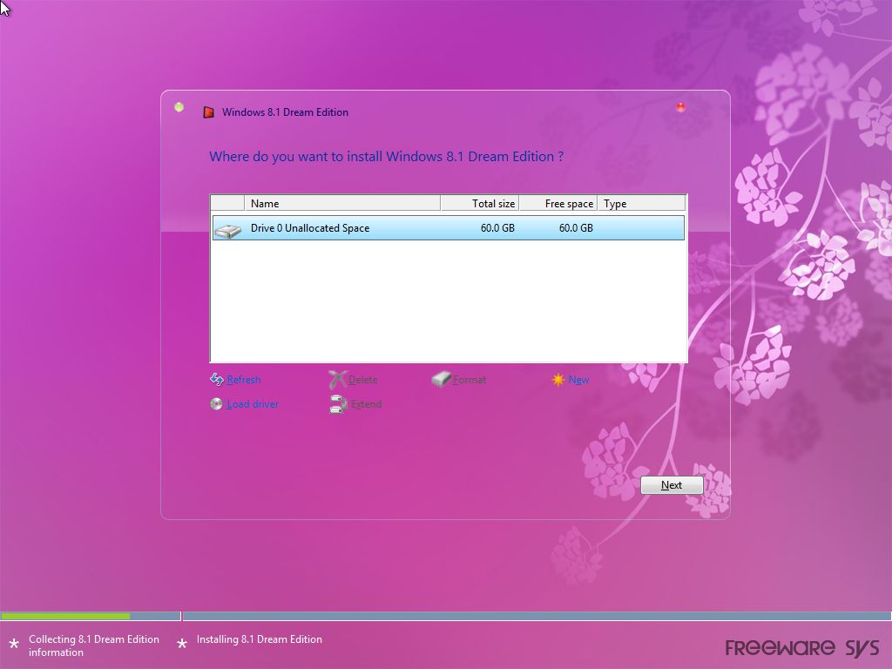Image resolution: width=892 pixels, height=669 pixels.
Task: Click the Installing 8.1 Dream Edition step
Action: point(260,639)
